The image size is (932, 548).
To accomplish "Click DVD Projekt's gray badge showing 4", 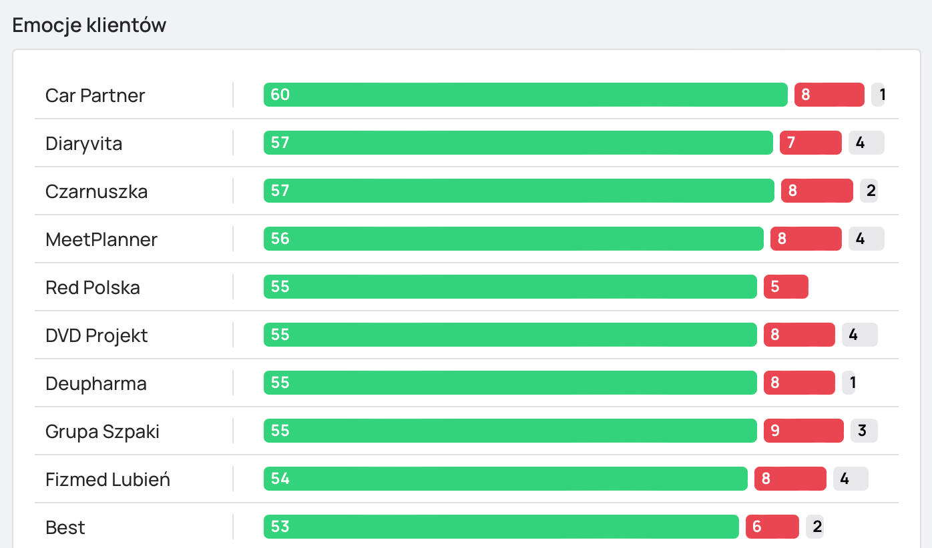I will coord(859,335).
